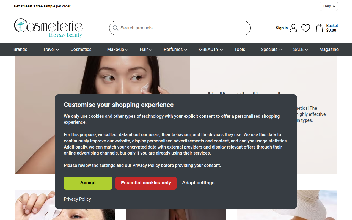Expand the Hair menu

[146, 50]
